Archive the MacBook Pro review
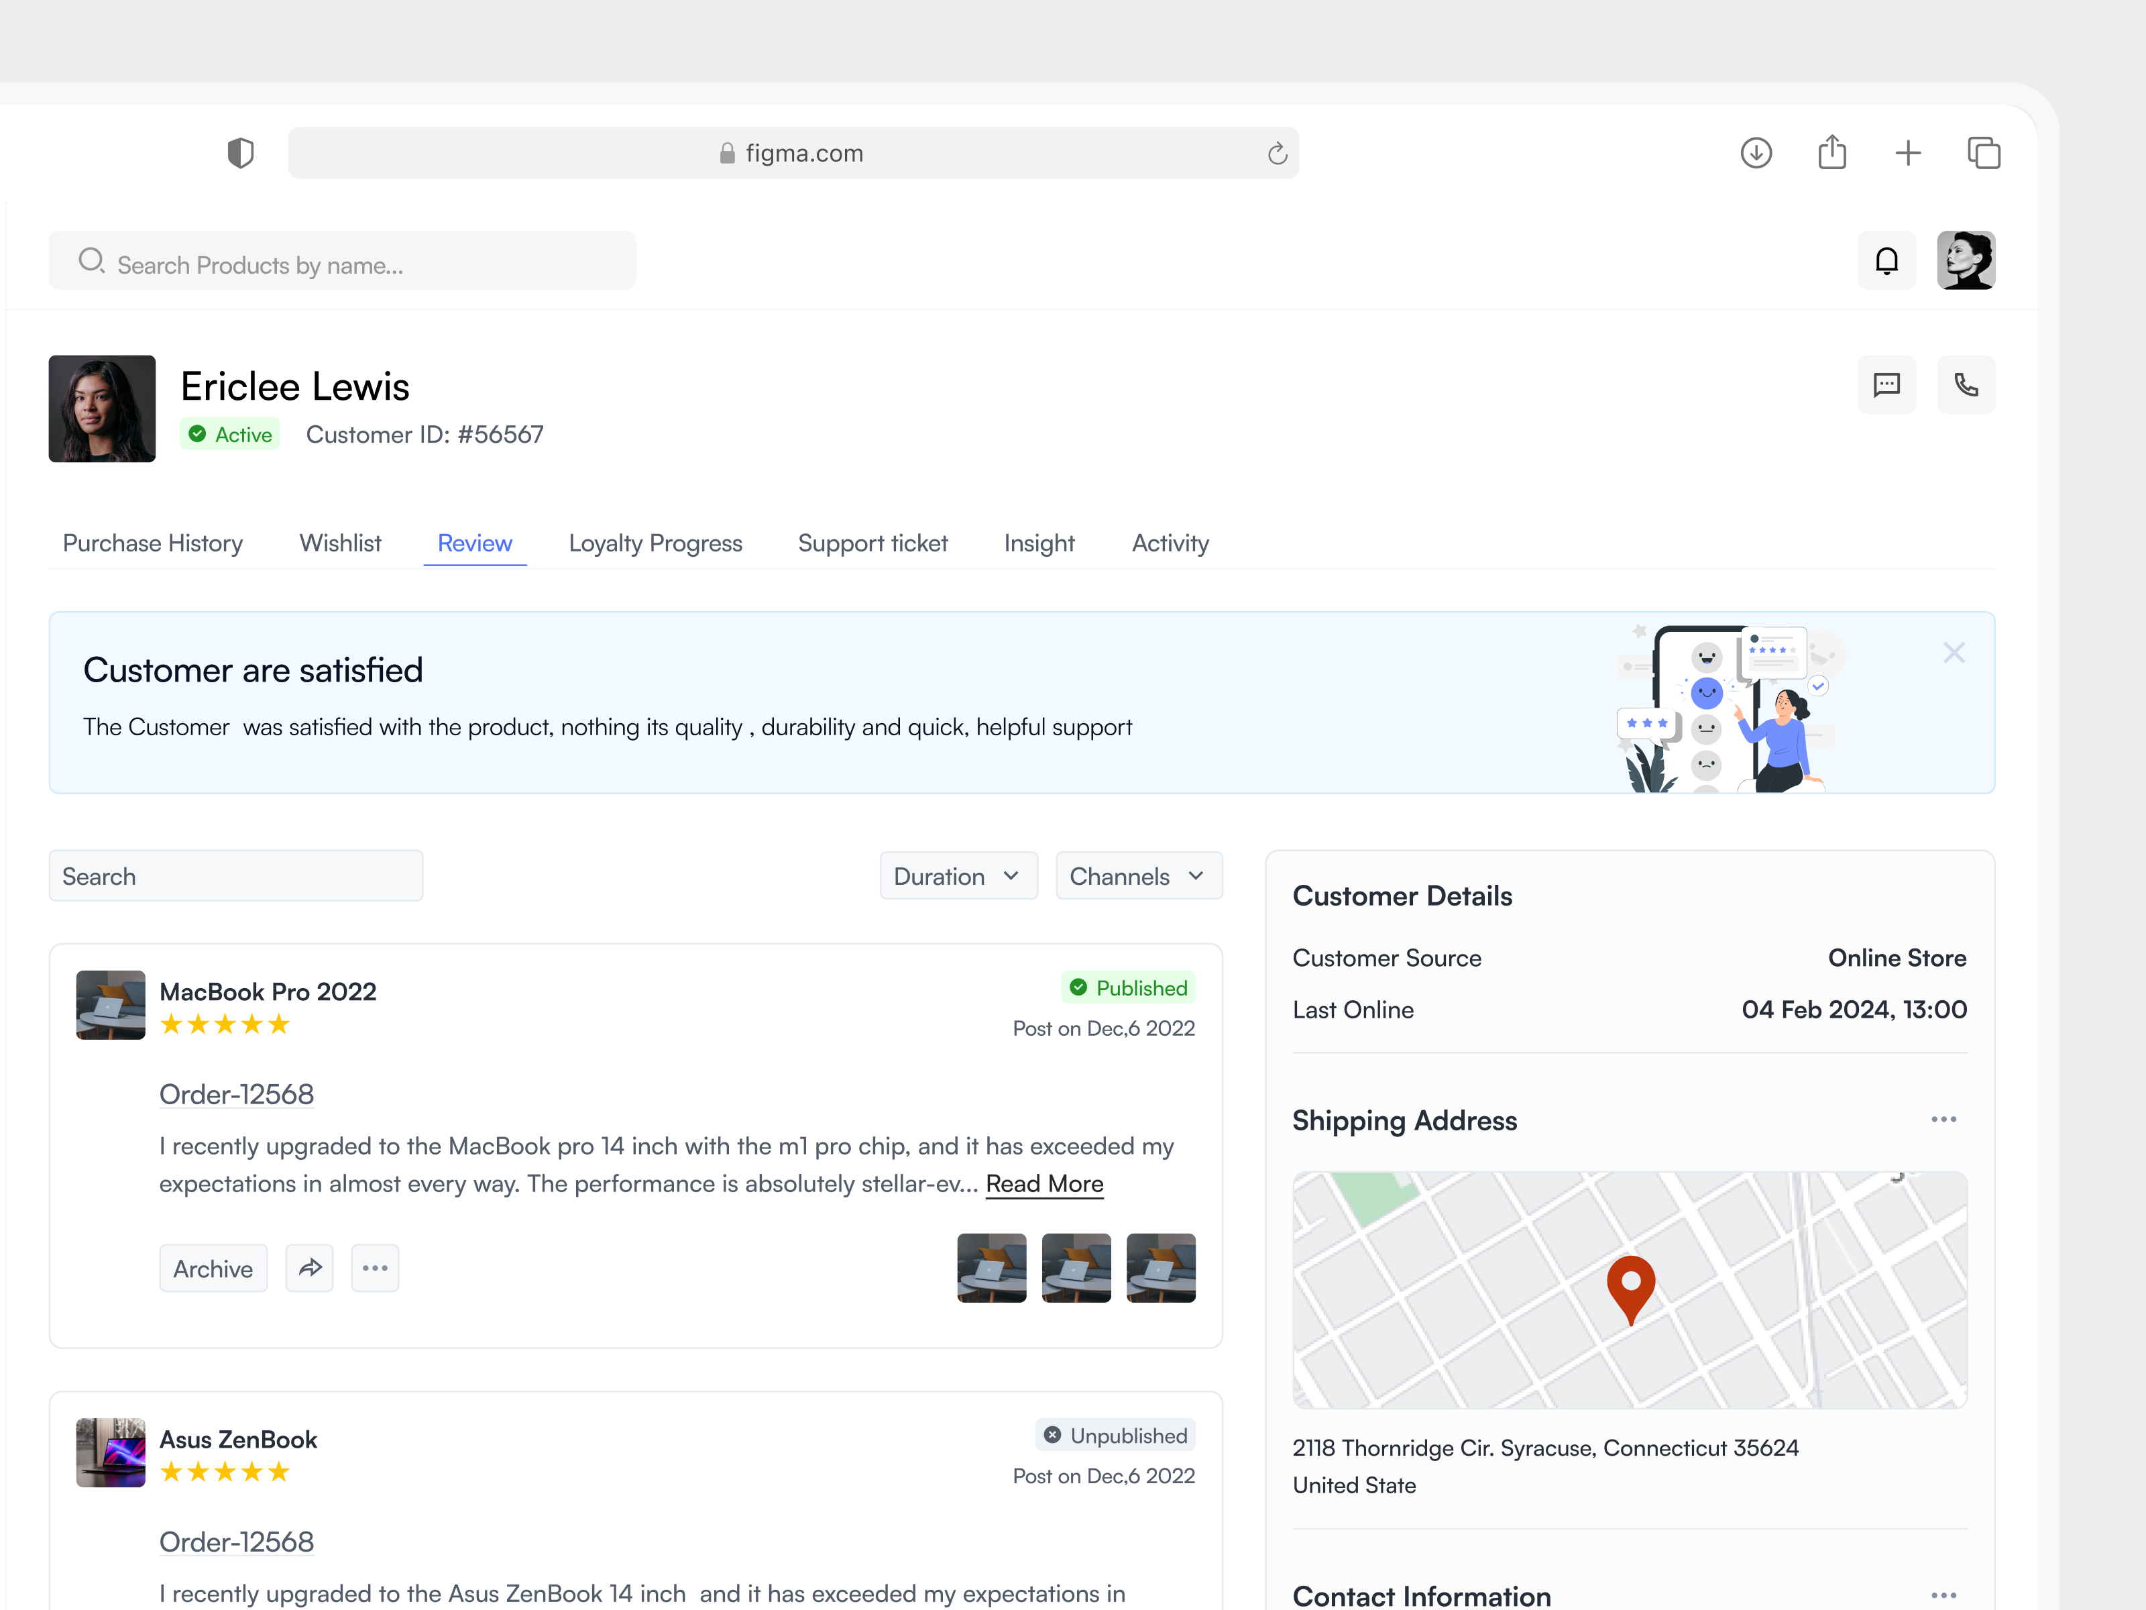The image size is (2146, 1610). tap(213, 1267)
